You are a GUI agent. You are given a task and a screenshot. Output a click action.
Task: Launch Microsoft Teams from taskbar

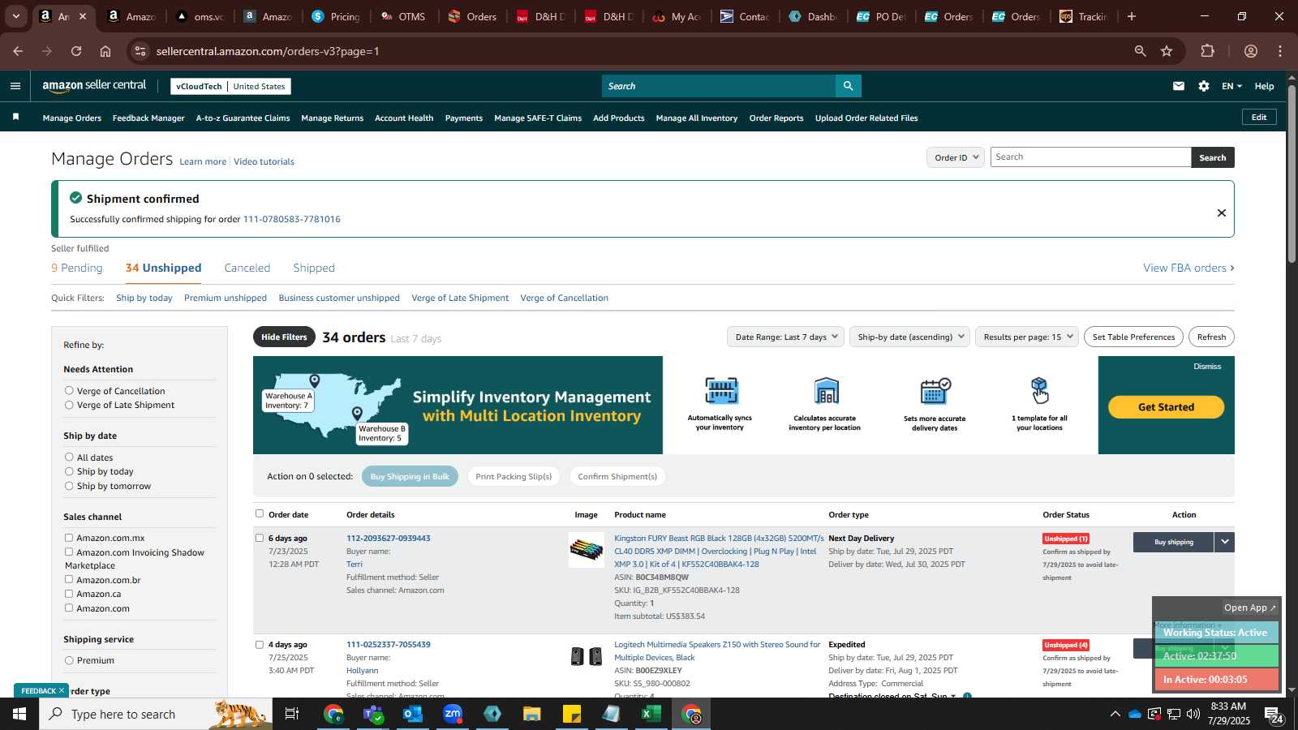tap(373, 714)
